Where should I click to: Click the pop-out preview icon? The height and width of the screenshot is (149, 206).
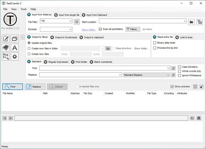pos(201,87)
